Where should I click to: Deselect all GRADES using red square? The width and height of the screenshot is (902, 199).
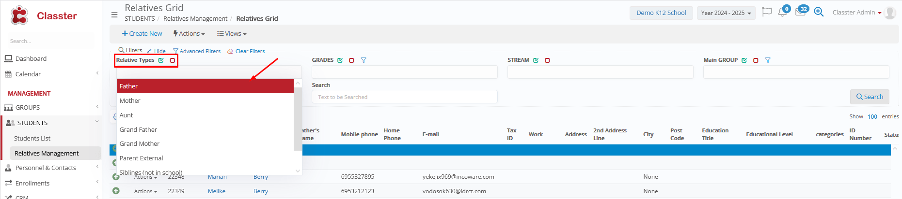point(351,60)
